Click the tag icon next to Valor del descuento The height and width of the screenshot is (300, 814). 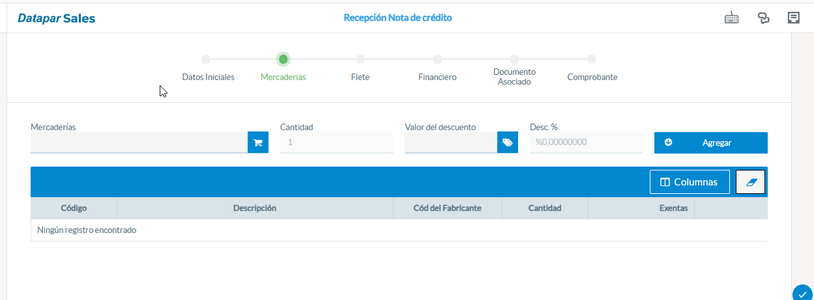point(507,143)
